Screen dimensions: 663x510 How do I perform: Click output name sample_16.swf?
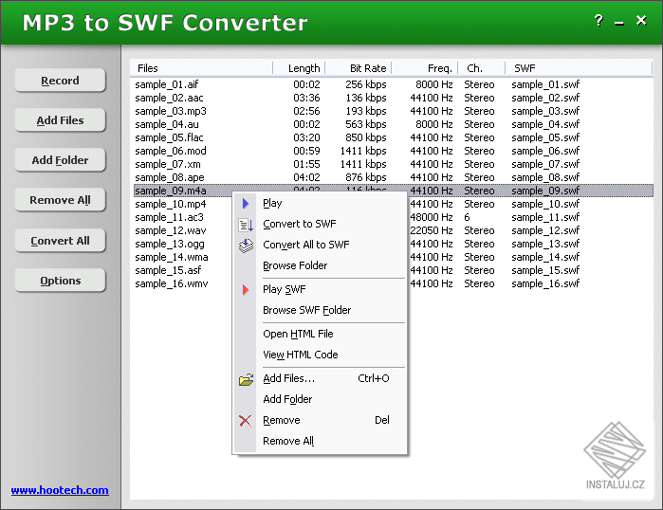click(545, 283)
